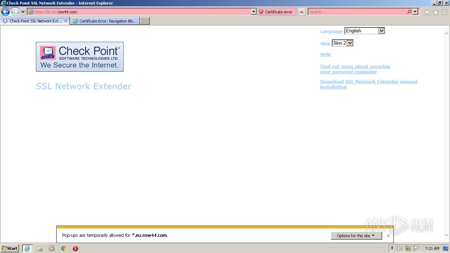Click the Show desktop button

click(446, 248)
